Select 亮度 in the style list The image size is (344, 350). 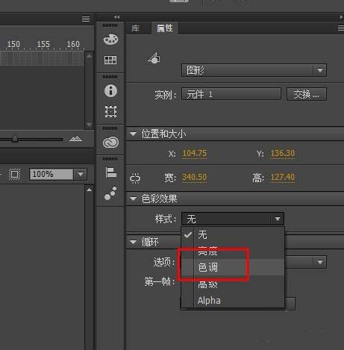point(233,251)
